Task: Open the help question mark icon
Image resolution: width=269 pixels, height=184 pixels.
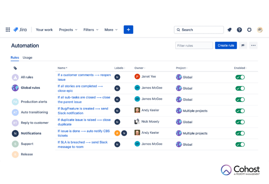Action: tap(239, 30)
